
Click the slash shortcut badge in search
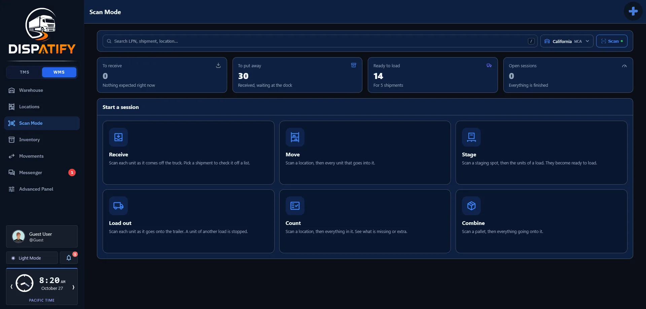coord(531,41)
